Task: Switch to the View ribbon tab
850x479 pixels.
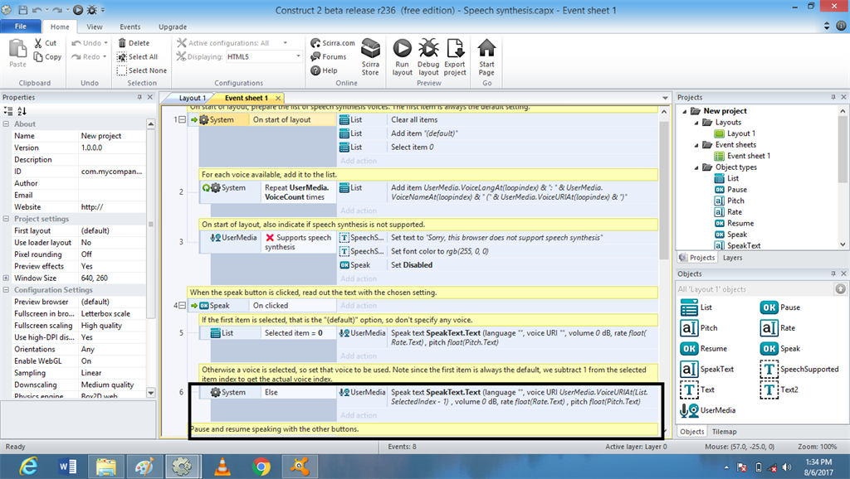Action: pyautogui.click(x=95, y=27)
